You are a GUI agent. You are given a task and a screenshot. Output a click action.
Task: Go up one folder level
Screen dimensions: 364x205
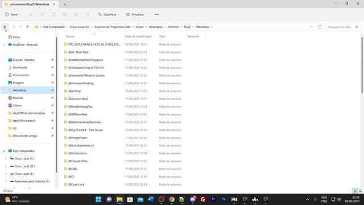(x=28, y=27)
